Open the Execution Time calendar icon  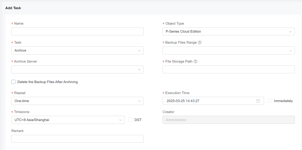pos(258,101)
